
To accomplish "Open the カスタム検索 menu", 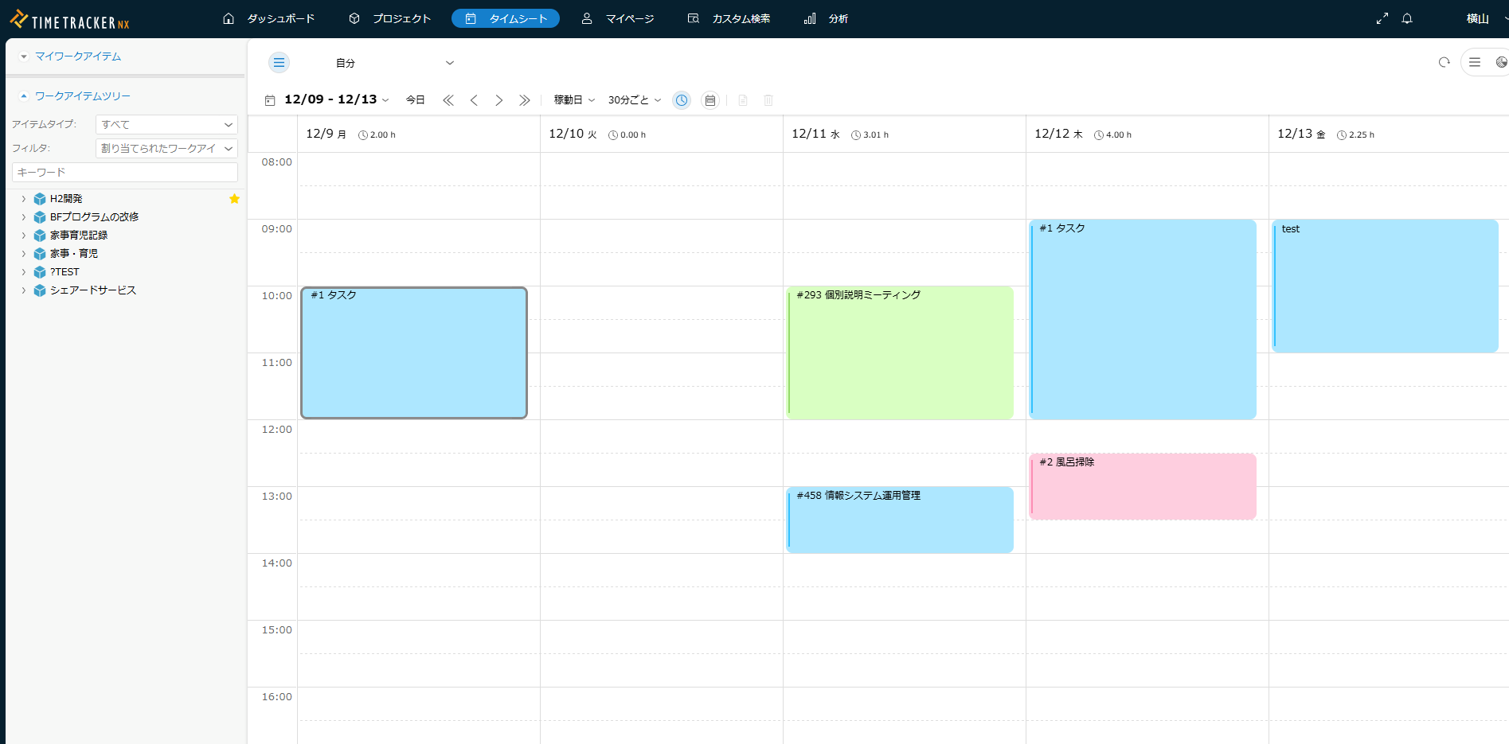I will [729, 18].
